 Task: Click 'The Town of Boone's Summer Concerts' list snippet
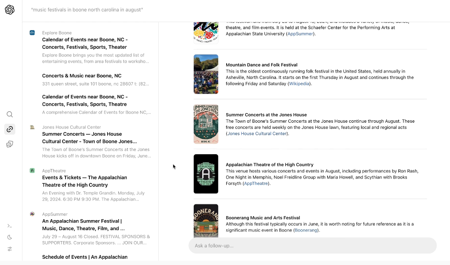[97, 153]
